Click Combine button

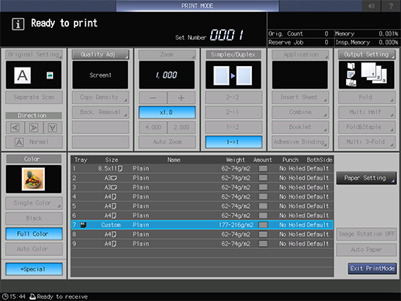(300, 112)
